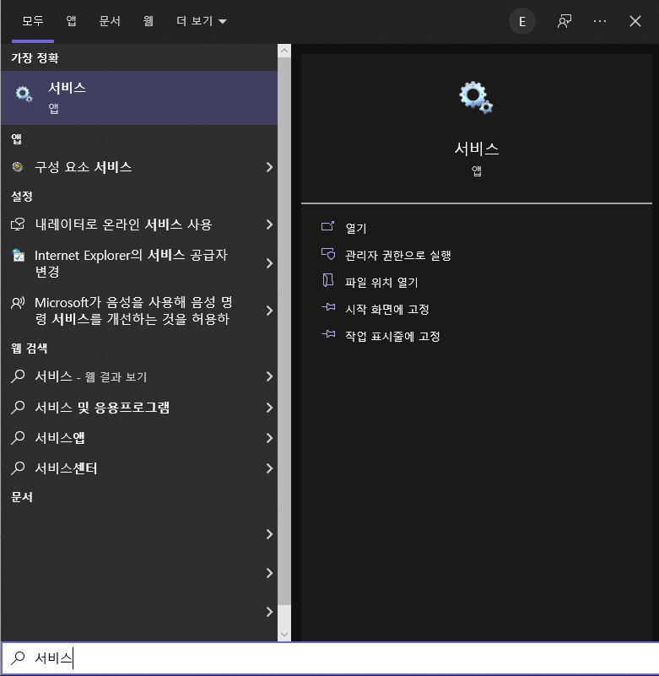The width and height of the screenshot is (659, 676).
Task: Select 작업 표시줄에 고정
Action: (392, 336)
